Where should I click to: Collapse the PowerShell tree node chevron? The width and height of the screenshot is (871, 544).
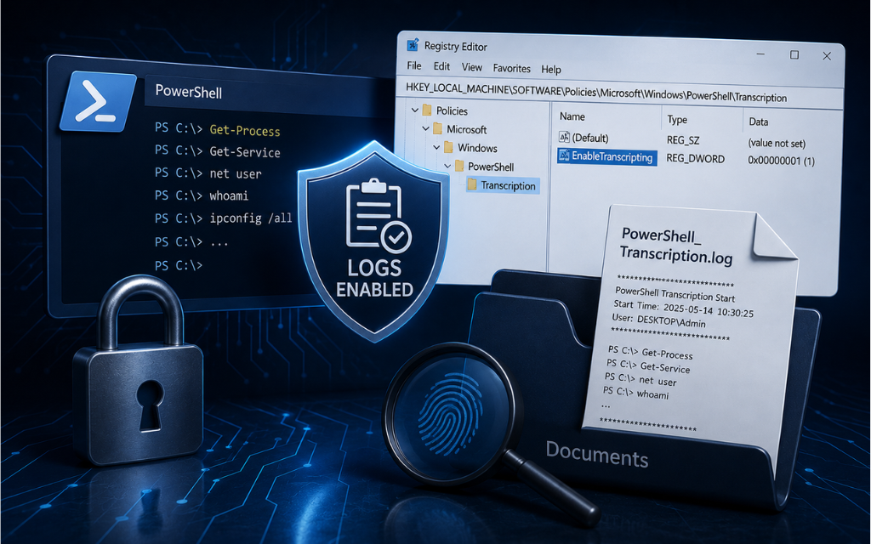[447, 166]
